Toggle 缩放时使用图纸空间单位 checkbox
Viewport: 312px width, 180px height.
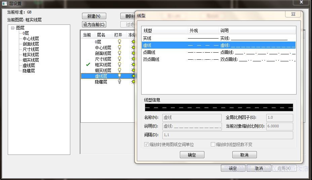[x=146, y=144]
